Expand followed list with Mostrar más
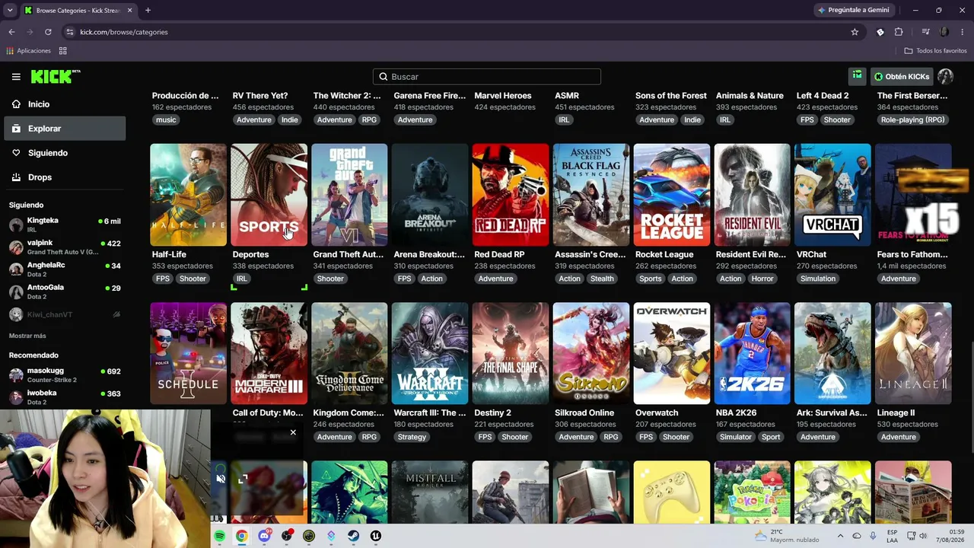The width and height of the screenshot is (974, 548). point(27,336)
